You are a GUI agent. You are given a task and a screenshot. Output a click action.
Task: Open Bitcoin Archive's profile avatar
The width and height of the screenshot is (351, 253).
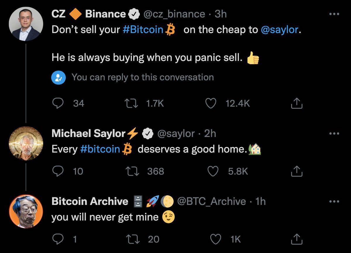tap(26, 211)
